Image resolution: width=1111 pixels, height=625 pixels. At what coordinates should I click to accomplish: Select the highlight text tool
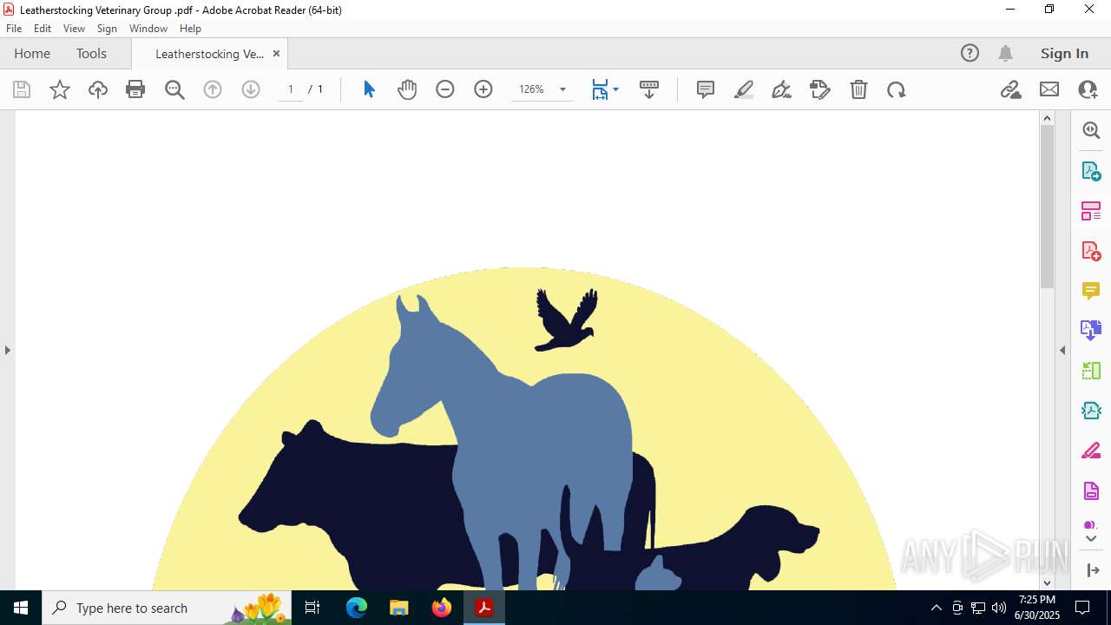tap(744, 89)
